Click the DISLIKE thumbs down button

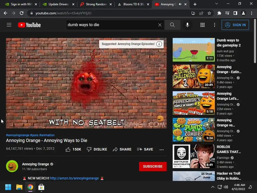pos(97,149)
